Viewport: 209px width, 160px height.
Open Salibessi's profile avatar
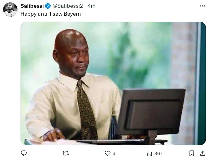point(10,9)
